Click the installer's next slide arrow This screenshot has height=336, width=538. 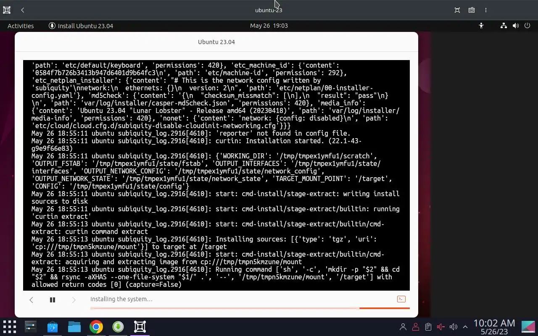(74, 300)
